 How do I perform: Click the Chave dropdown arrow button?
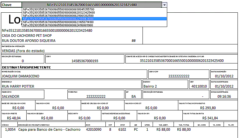164,5
